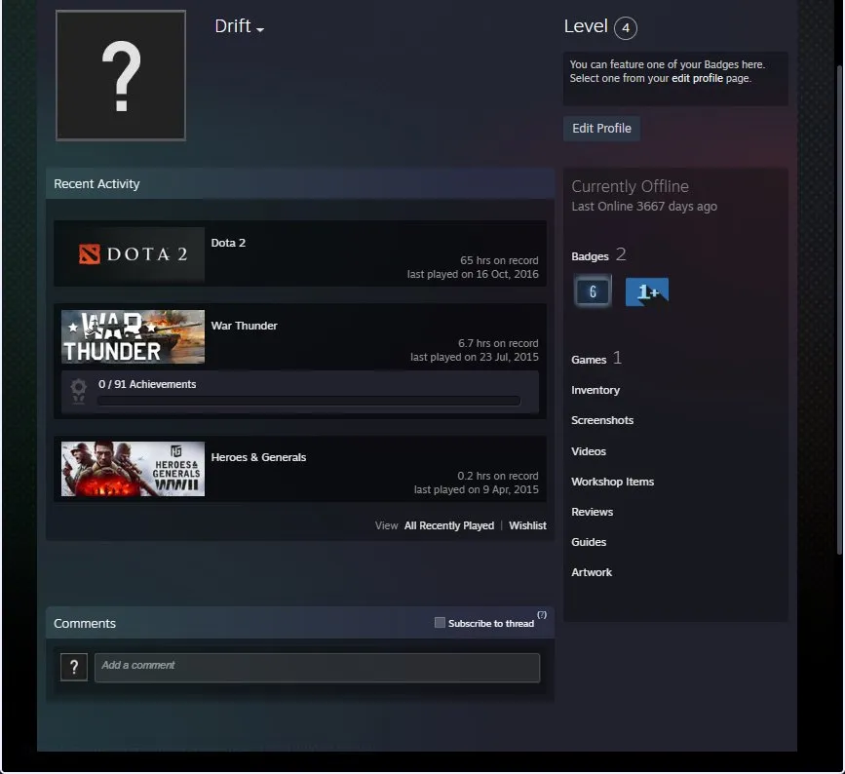Click the Edit Profile button
This screenshot has width=845, height=774.
point(601,129)
